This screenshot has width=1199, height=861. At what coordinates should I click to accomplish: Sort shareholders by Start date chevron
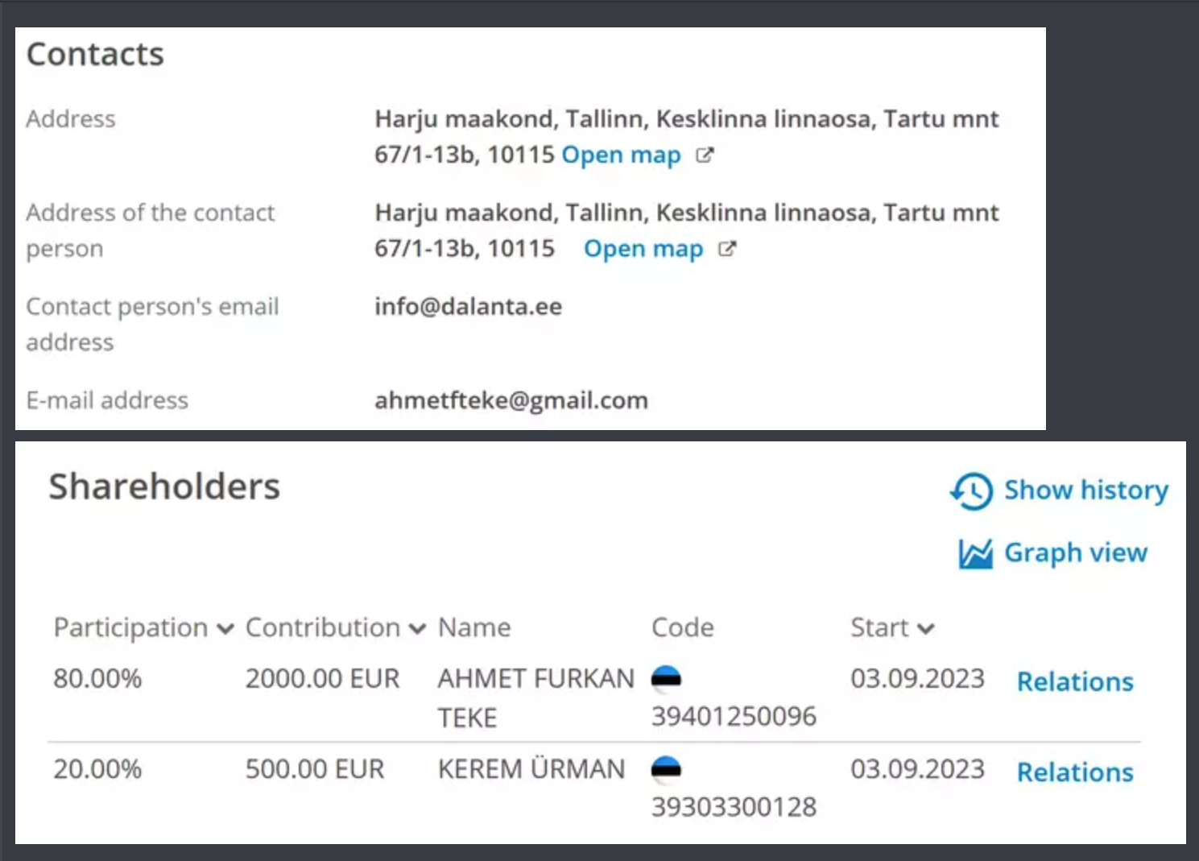point(926,629)
